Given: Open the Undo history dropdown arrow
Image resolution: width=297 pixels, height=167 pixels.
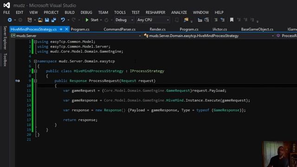Looking at the screenshot, I should point(68,20).
